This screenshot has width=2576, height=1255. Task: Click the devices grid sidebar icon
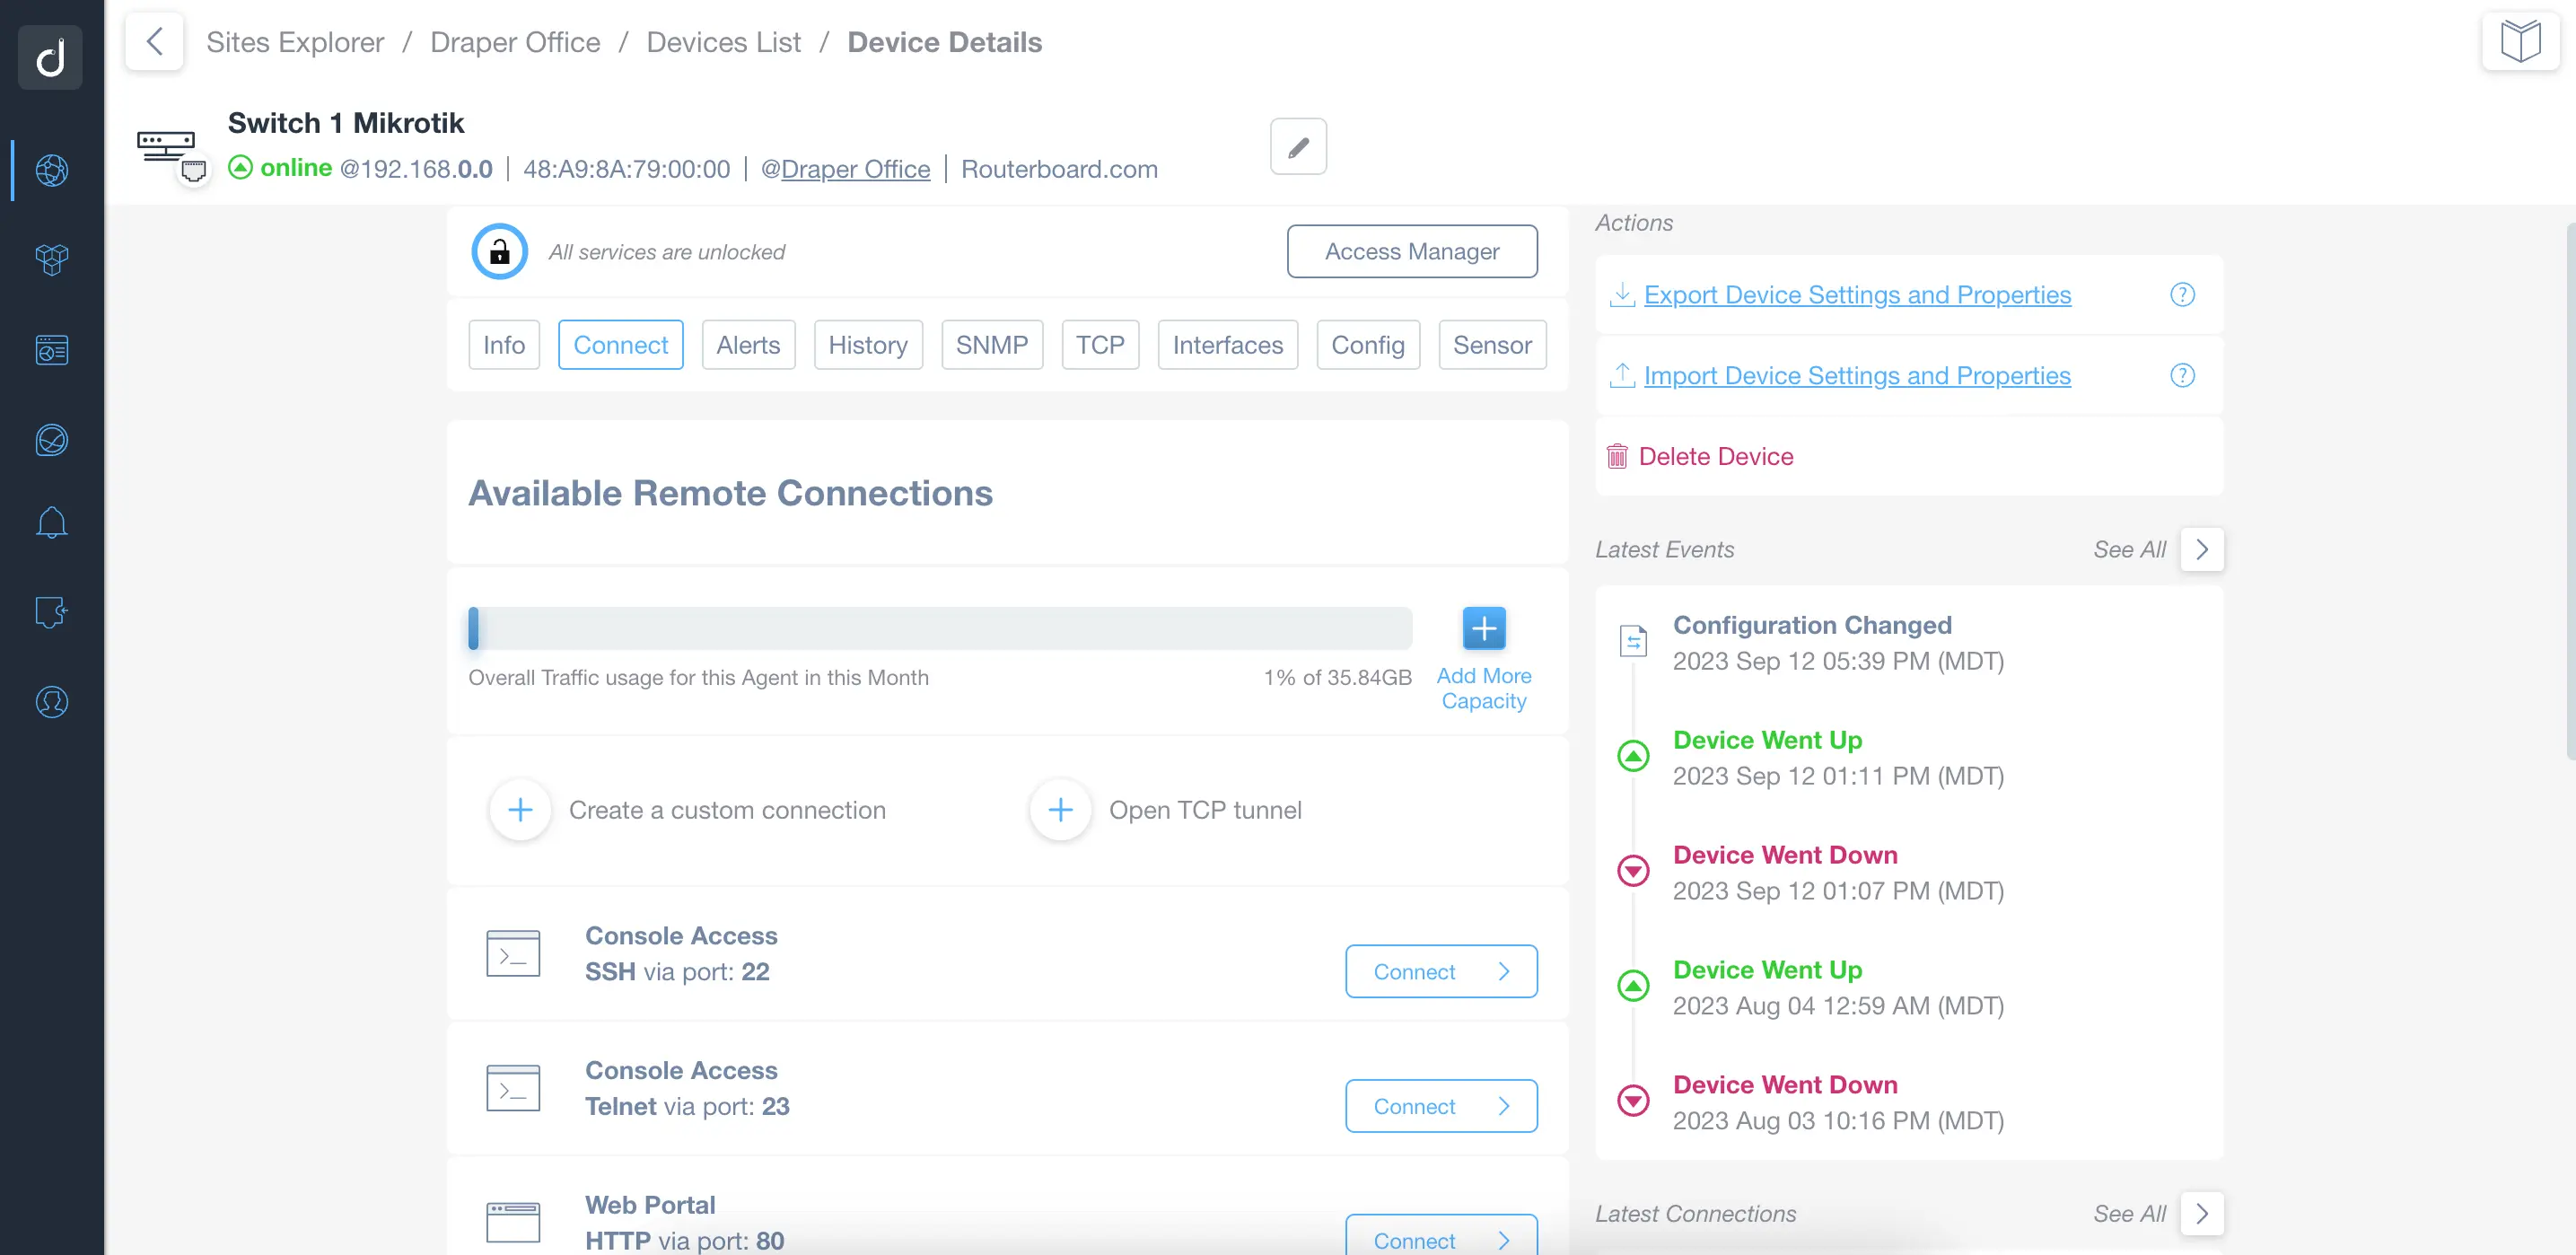tap(51, 259)
